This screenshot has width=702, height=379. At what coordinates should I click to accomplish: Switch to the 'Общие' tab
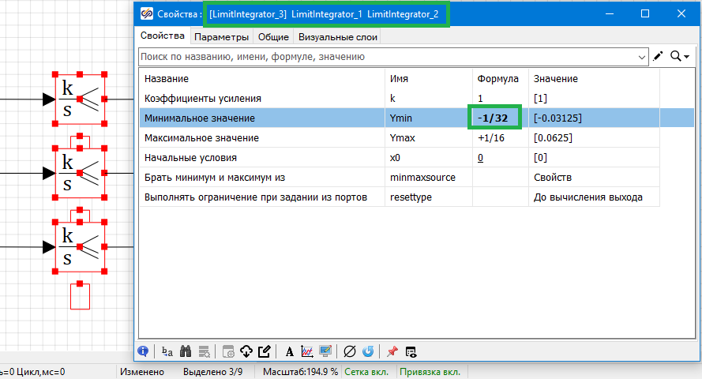[x=273, y=36]
